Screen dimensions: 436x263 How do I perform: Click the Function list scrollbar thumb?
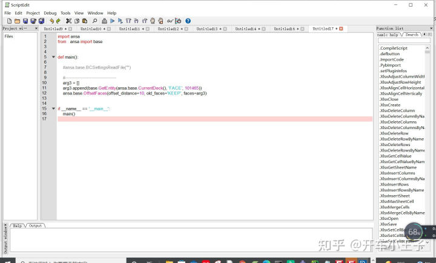[428, 52]
